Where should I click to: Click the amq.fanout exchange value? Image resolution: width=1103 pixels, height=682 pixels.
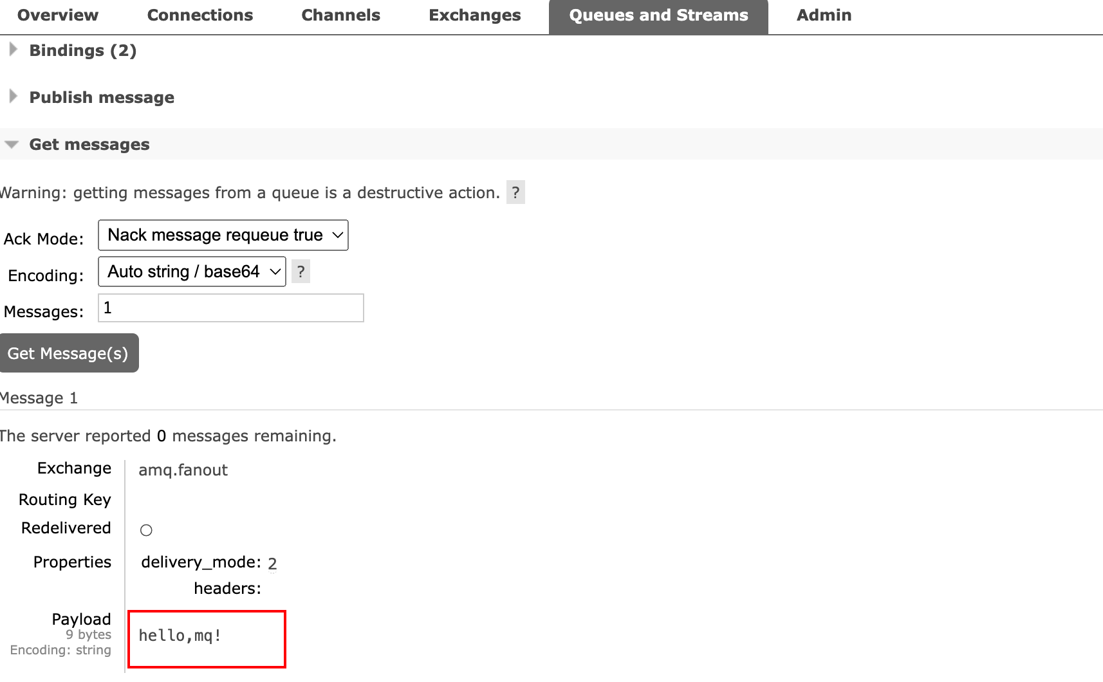click(x=183, y=470)
